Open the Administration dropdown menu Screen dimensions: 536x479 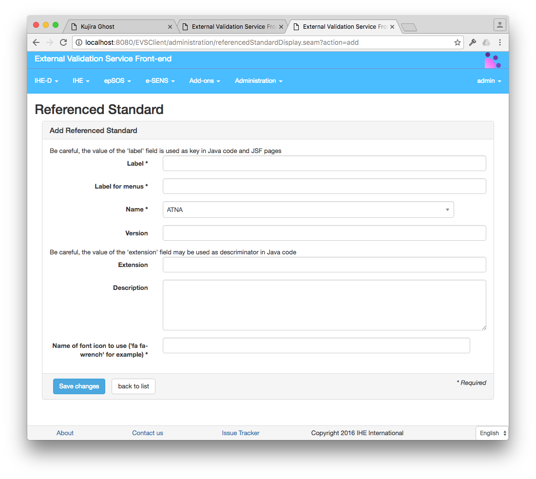tap(258, 81)
